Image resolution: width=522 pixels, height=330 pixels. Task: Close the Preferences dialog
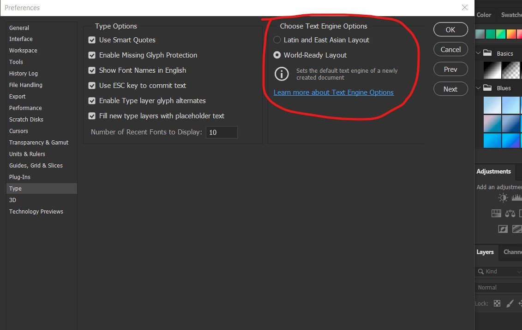465,7
